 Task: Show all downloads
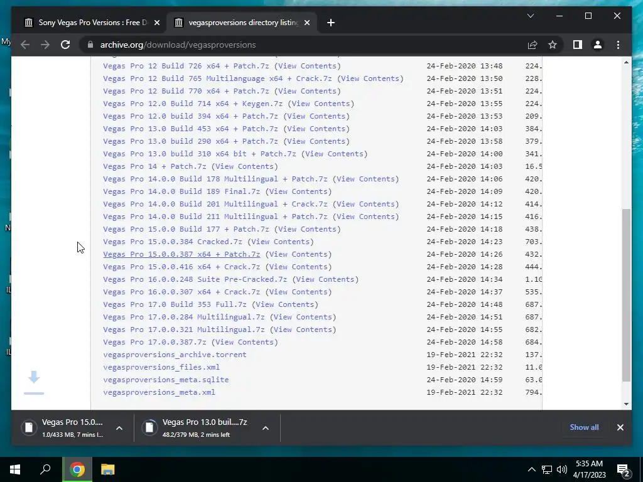584,427
